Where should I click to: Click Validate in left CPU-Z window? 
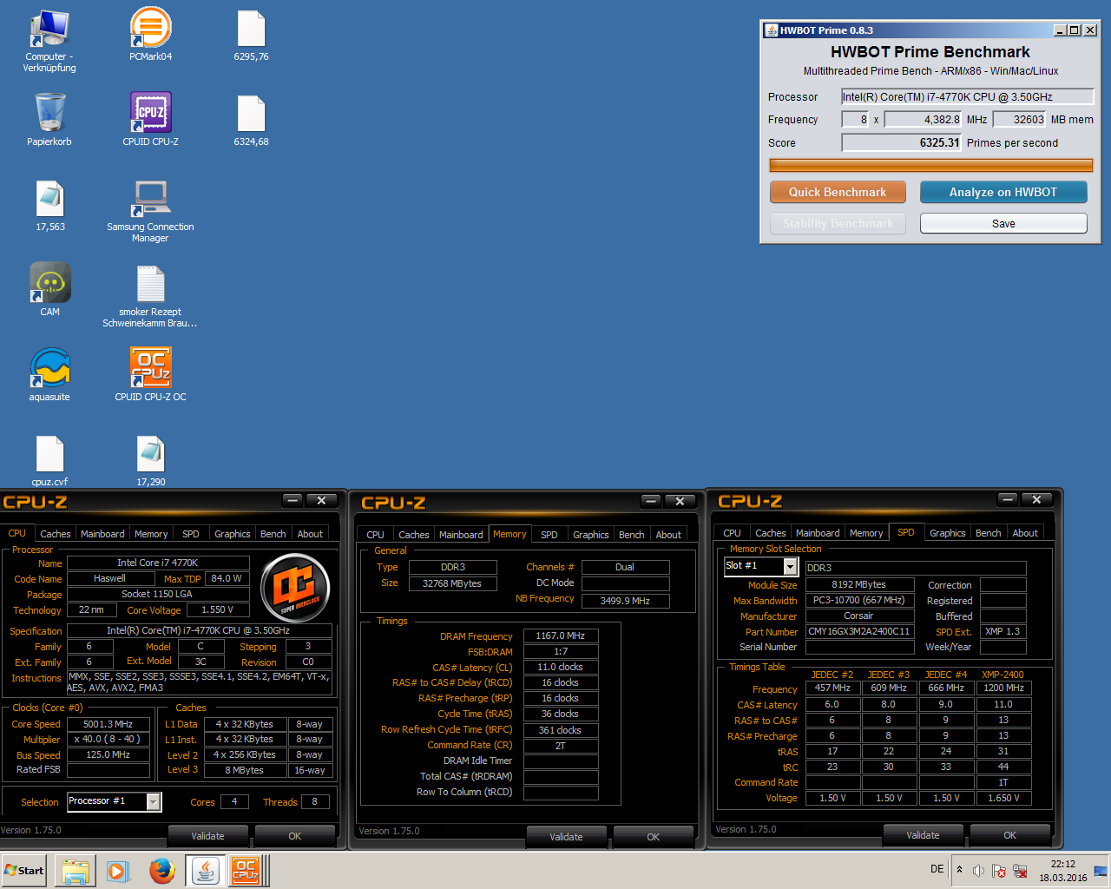point(208,836)
